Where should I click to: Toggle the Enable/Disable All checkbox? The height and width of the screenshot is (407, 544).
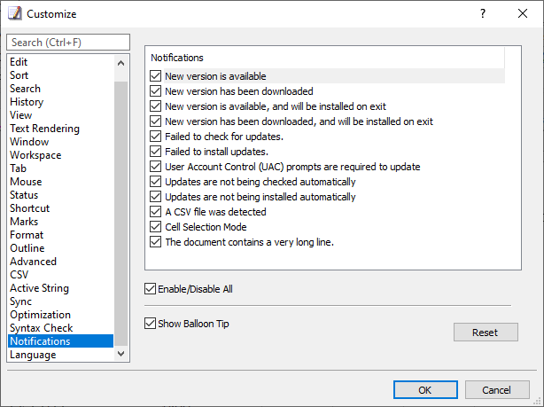[150, 288]
